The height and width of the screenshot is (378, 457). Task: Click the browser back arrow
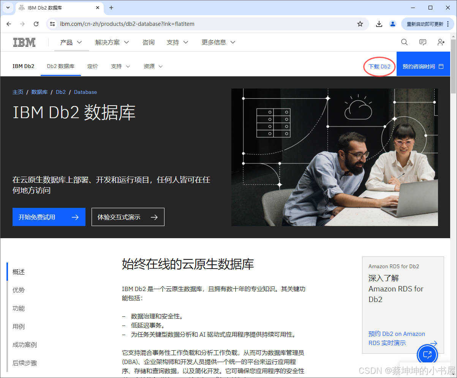tap(9, 24)
